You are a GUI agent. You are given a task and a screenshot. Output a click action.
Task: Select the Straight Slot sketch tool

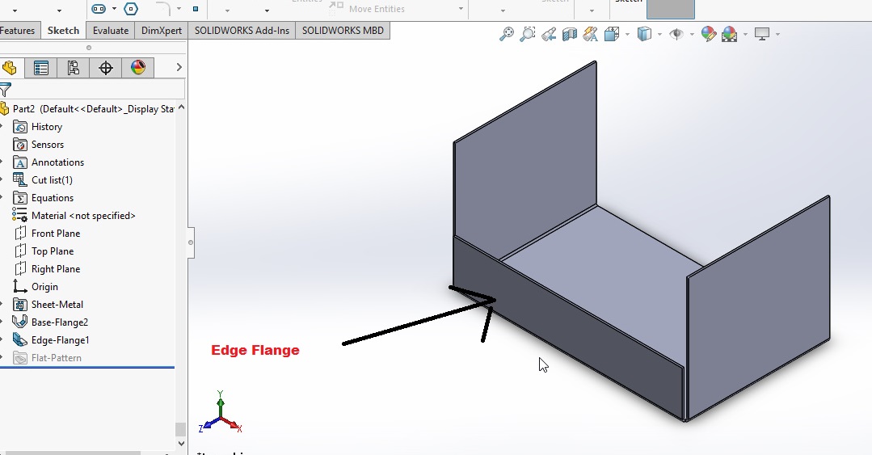(x=99, y=8)
